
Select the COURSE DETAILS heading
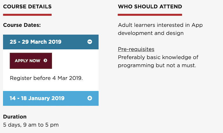pos(27,6)
